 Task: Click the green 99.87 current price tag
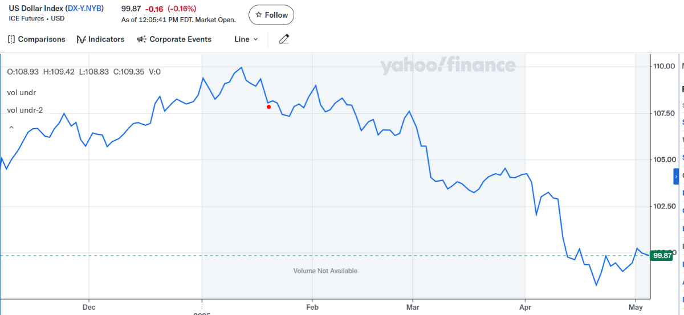662,256
